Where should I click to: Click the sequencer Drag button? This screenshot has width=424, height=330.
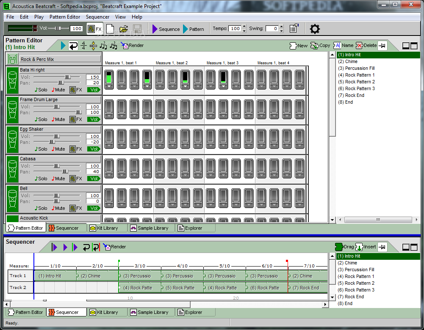[x=344, y=247]
